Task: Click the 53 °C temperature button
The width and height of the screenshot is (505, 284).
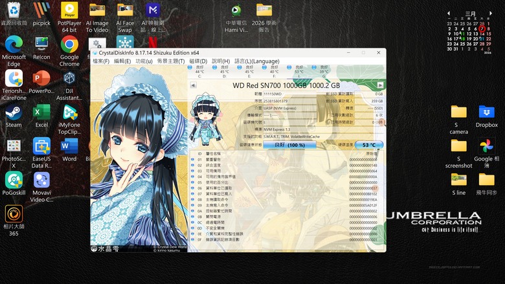Action: pos(369,145)
